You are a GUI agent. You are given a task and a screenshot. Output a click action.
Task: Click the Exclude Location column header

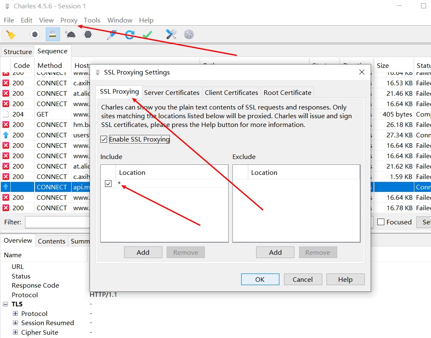304,173
